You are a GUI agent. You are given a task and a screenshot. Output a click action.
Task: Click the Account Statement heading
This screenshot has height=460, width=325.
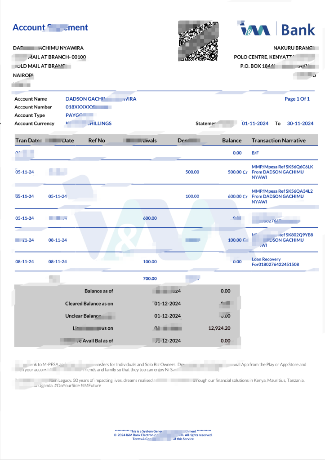point(50,27)
